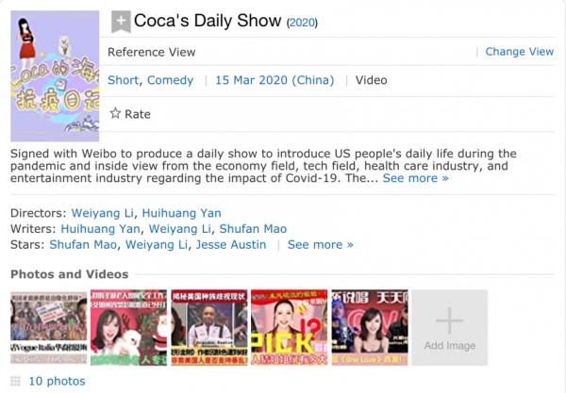The image size is (566, 393).
Task: Open the last photo thumbnail with One Love text
Action: pos(369,327)
